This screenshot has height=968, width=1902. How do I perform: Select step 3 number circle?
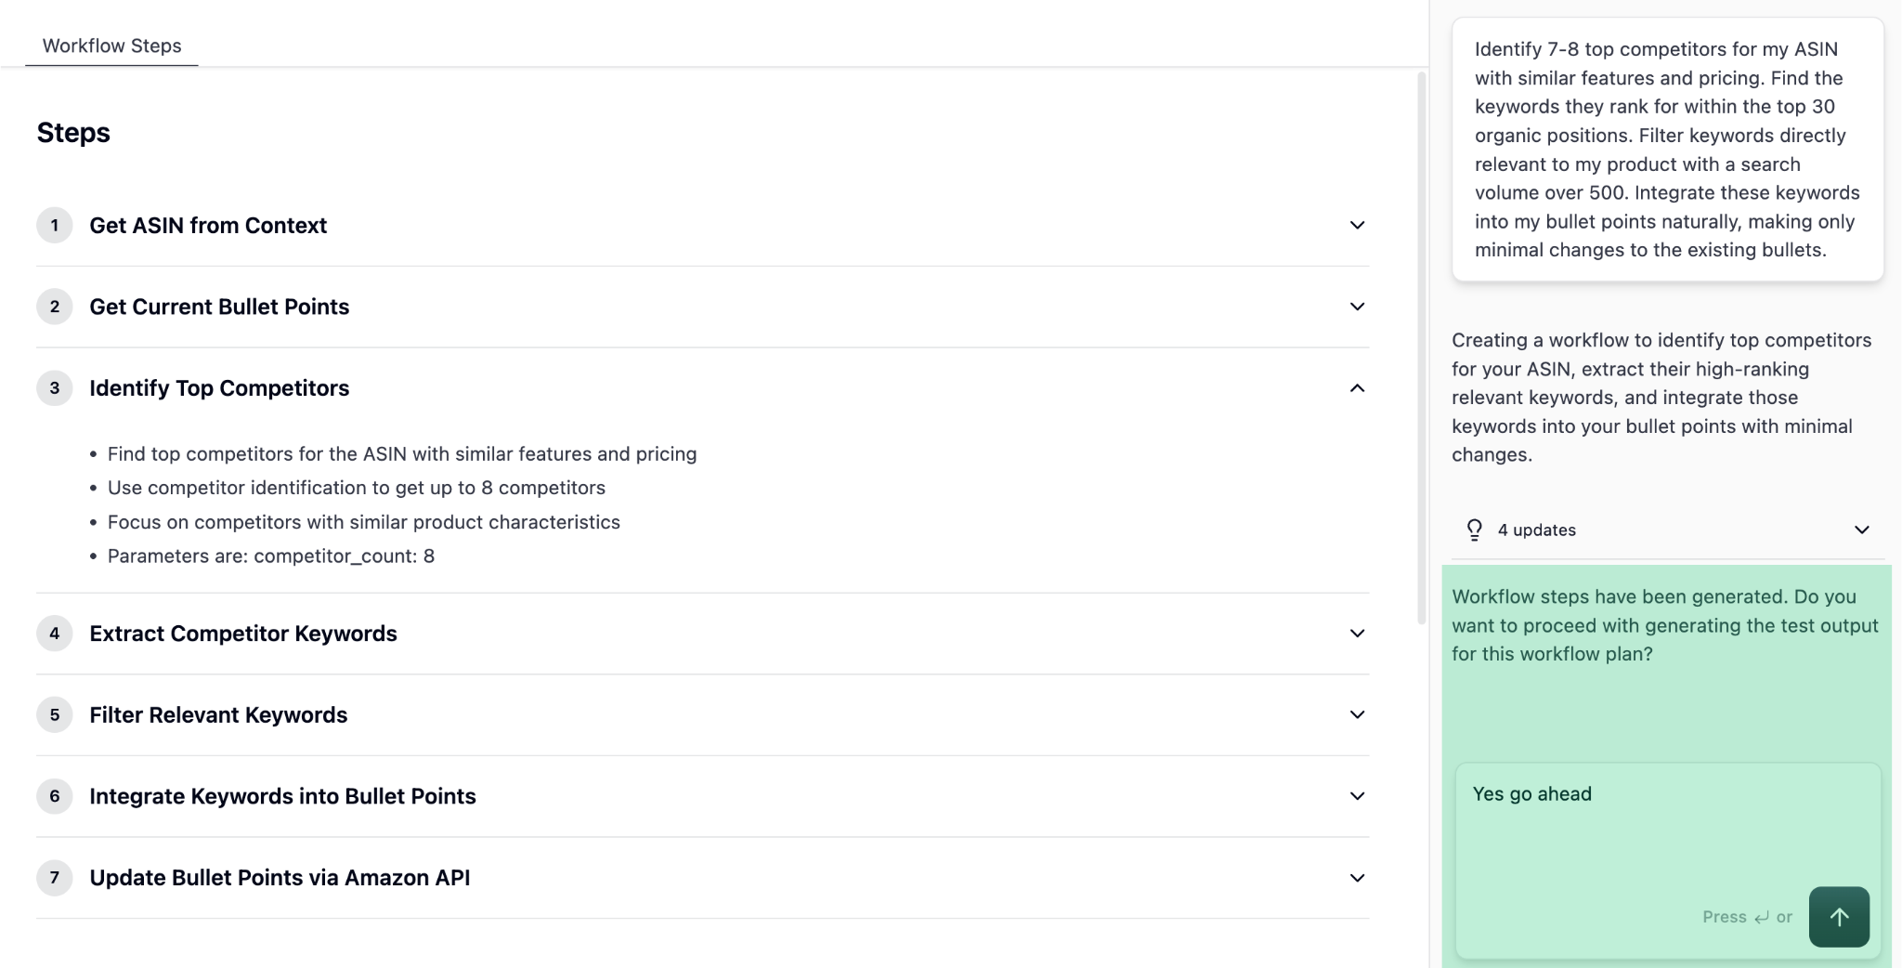pyautogui.click(x=55, y=387)
